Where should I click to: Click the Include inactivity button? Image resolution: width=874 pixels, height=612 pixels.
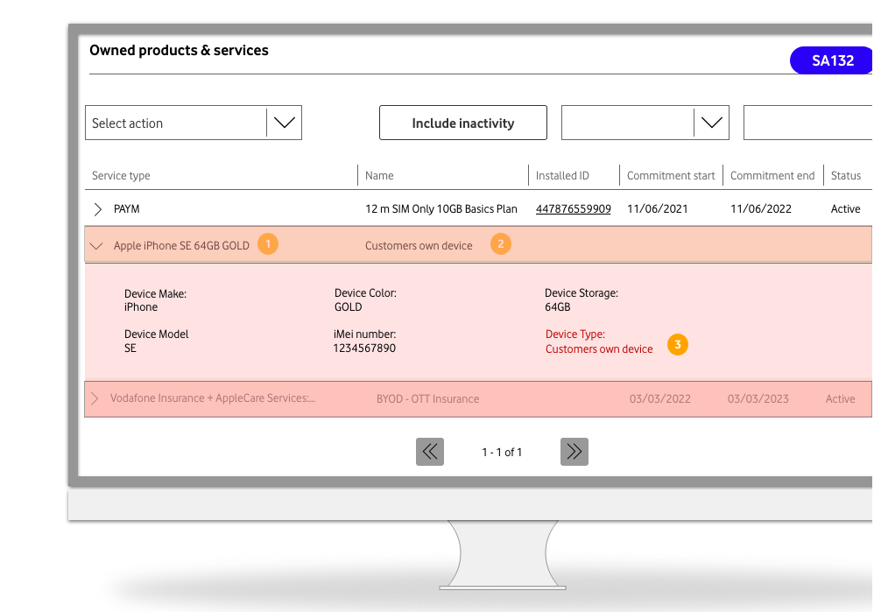(x=462, y=123)
